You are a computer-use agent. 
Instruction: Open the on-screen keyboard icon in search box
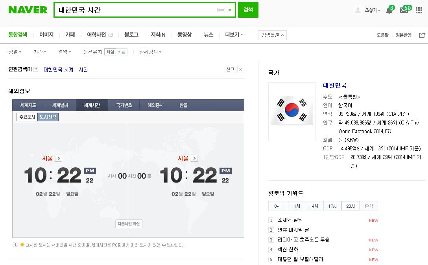(x=221, y=10)
